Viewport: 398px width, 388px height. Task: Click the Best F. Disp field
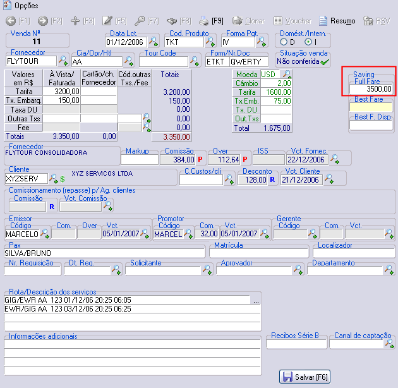click(371, 125)
